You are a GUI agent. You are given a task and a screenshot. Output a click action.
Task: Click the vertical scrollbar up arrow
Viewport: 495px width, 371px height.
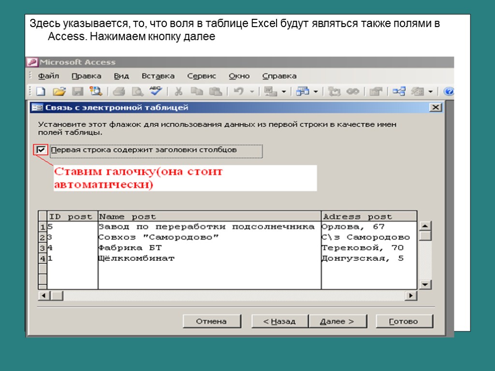(425, 226)
